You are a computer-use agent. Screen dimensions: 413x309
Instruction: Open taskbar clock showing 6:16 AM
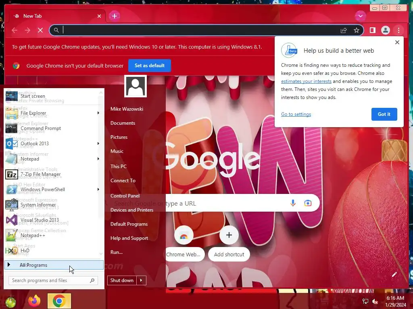(x=396, y=301)
